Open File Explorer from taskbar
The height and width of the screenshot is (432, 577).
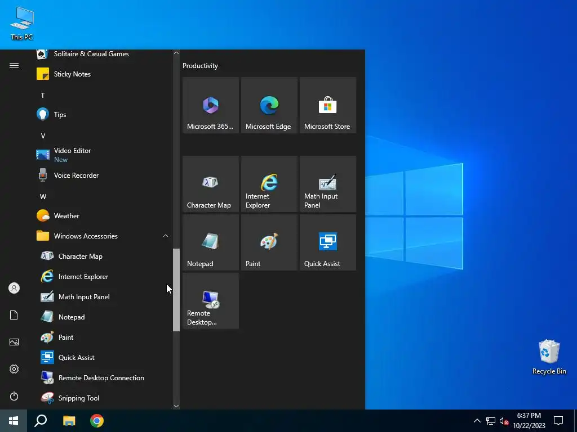[69, 421]
